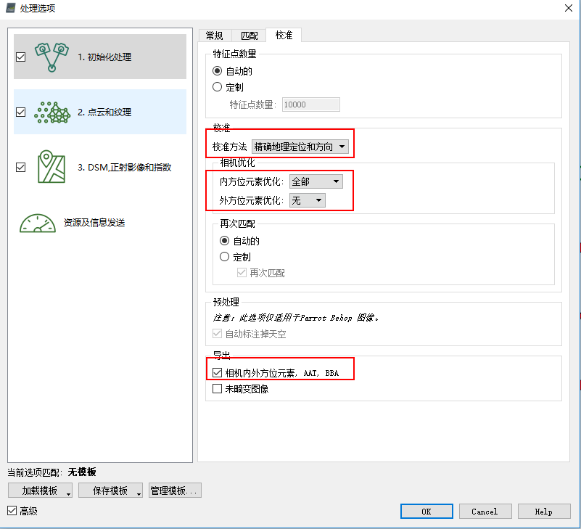Enable the 未畸变图像 export checkbox
The width and height of the screenshot is (581, 529).
[217, 389]
